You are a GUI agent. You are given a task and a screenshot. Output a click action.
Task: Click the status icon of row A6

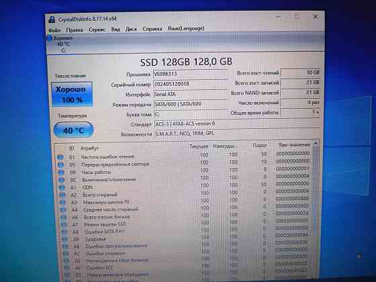(64, 218)
